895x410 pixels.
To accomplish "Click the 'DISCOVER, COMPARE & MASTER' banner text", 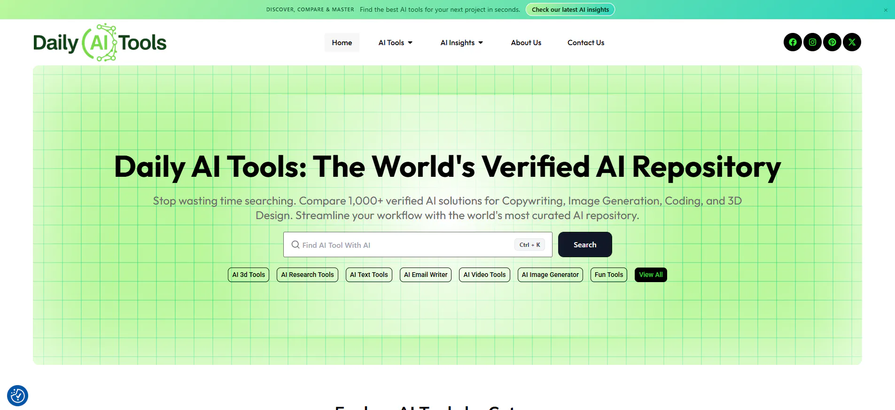I will tap(310, 9).
